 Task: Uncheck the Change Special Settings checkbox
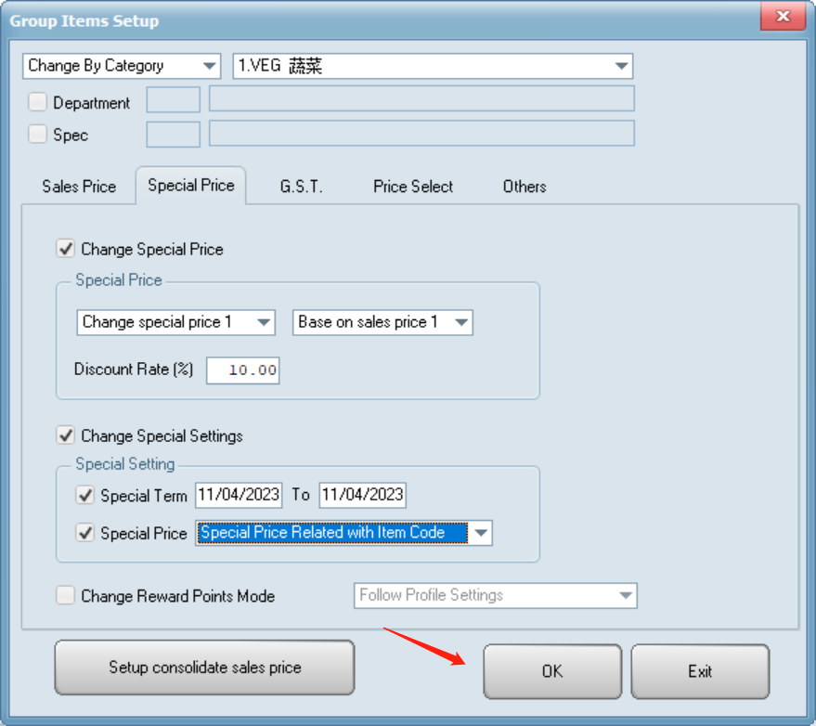66,435
